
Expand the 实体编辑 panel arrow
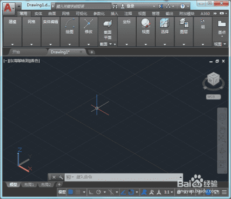point(50,44)
